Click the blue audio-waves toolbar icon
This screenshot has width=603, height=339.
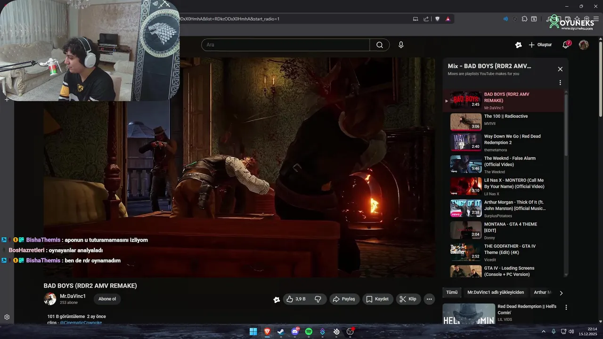505,19
